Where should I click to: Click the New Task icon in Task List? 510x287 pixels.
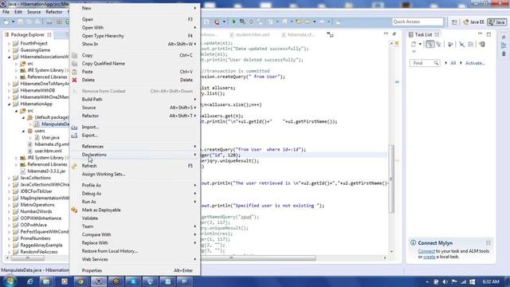(x=414, y=45)
